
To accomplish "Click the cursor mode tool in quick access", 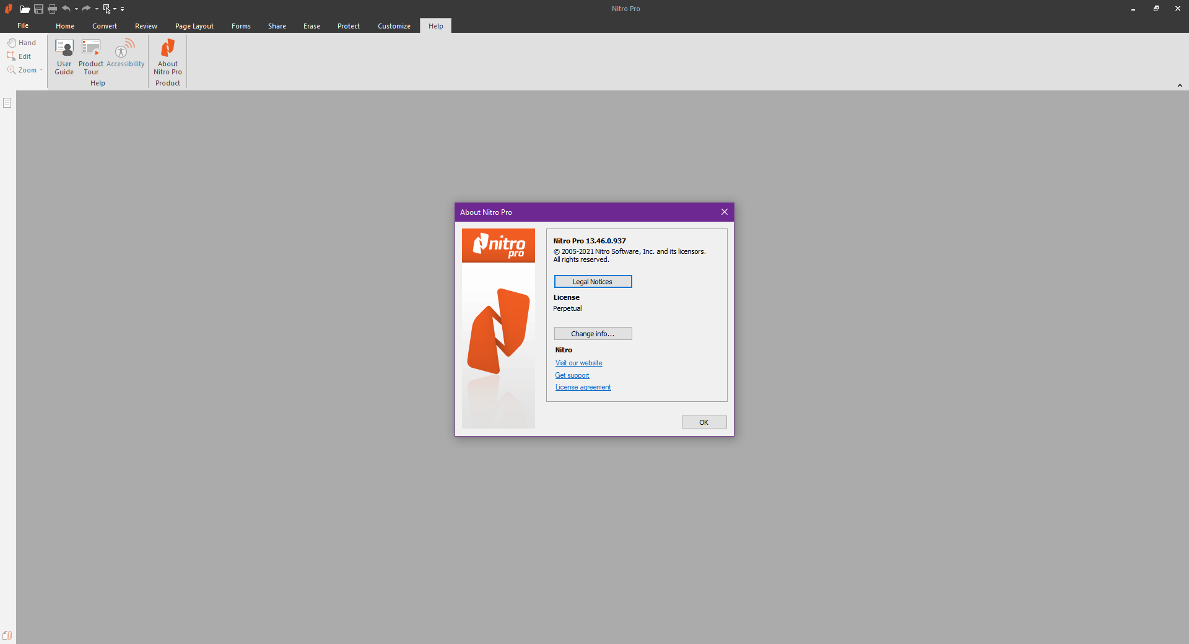I will click(x=107, y=9).
